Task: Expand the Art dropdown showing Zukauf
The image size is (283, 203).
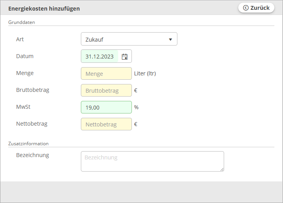Action: (x=129, y=39)
